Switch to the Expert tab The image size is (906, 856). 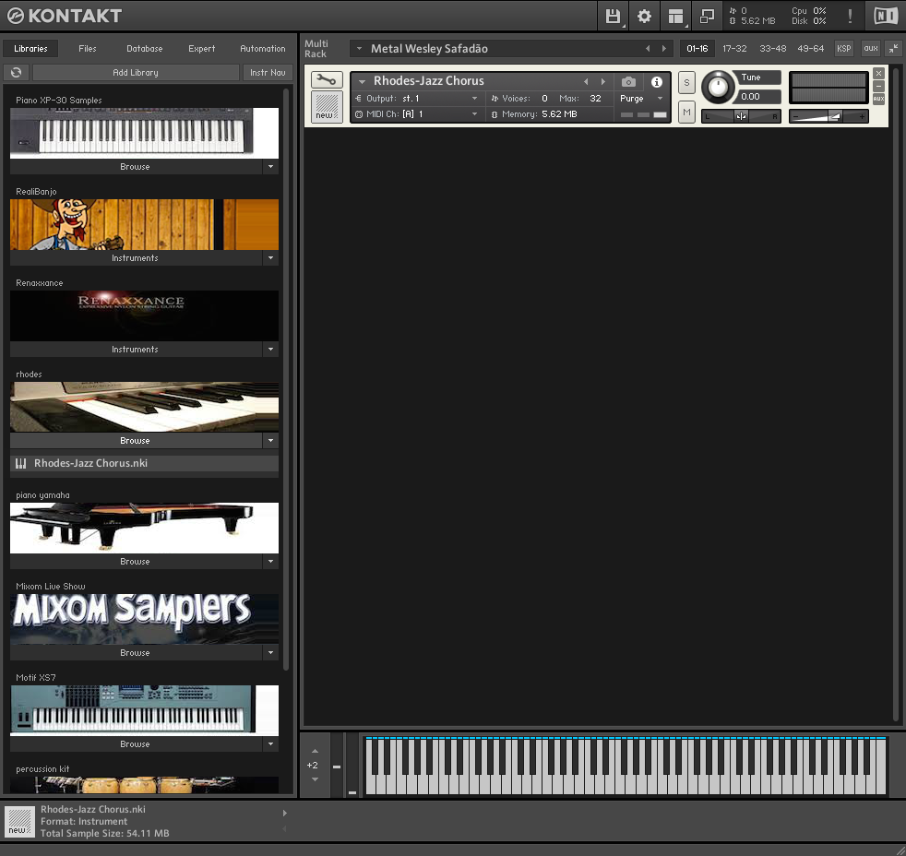[x=202, y=49]
